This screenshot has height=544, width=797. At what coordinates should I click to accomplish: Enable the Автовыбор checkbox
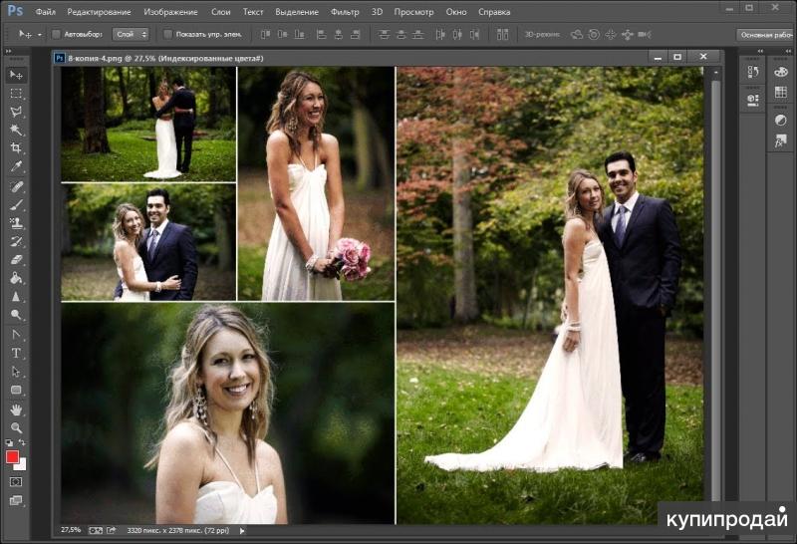click(57, 34)
